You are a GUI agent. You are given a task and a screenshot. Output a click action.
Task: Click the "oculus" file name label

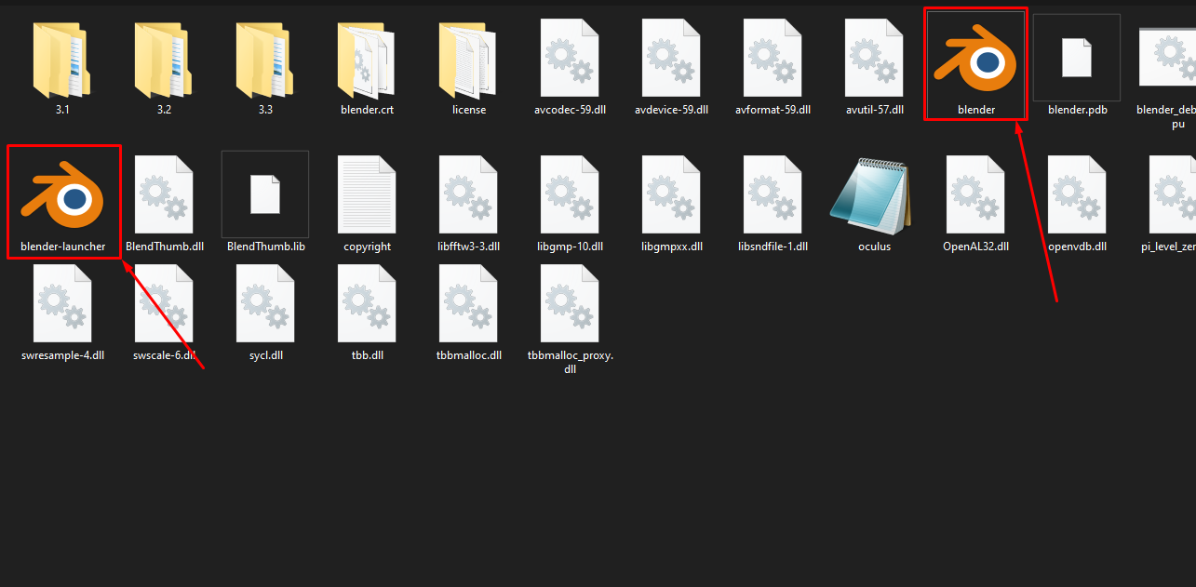874,247
